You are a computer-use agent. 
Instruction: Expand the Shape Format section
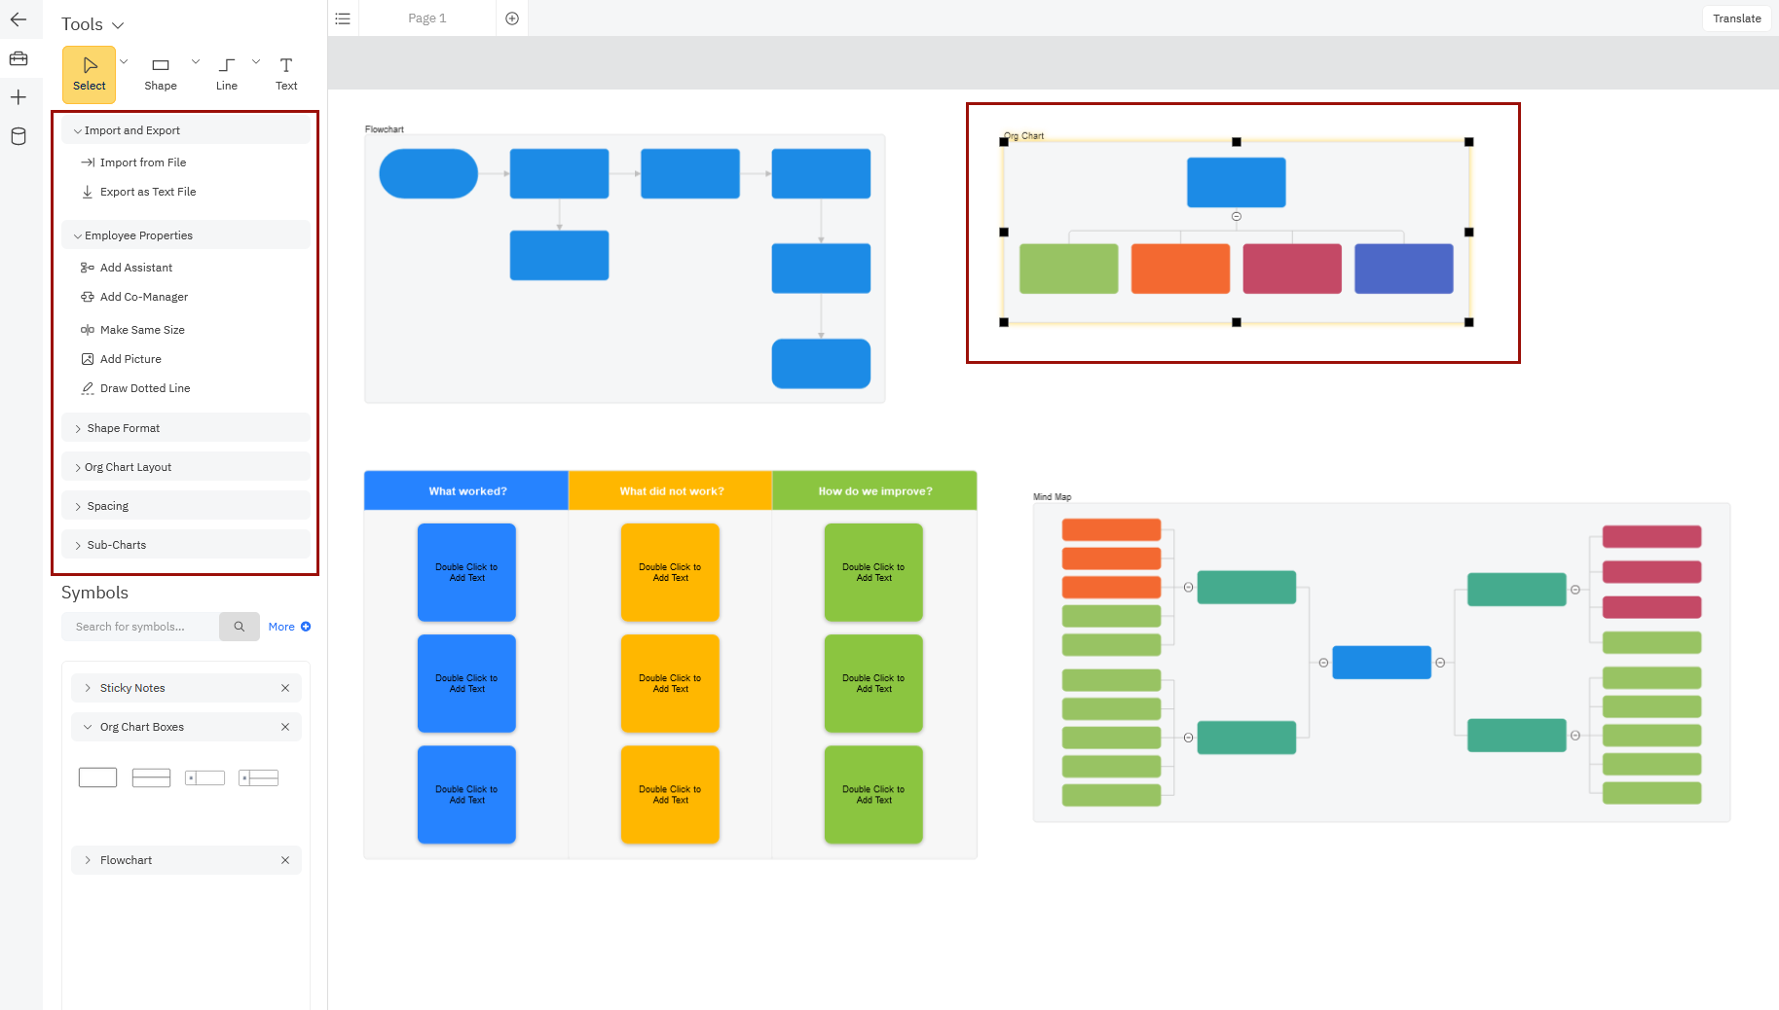point(124,428)
